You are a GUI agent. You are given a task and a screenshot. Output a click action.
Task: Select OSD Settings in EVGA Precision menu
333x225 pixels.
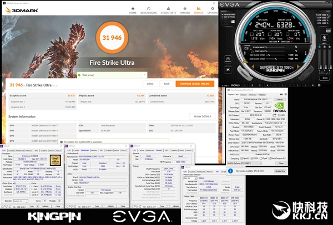[229, 17]
